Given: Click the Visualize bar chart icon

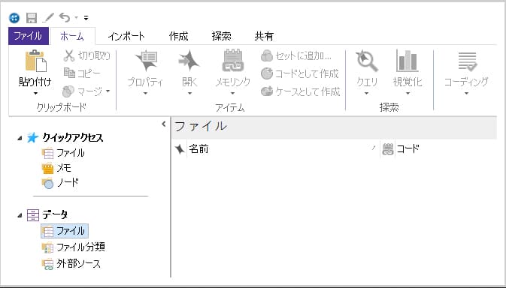Looking at the screenshot, I should pos(407,61).
